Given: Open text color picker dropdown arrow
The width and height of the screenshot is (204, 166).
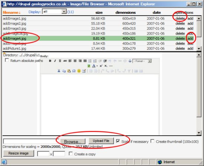Looking at the screenshot, I should (x=97, y=66).
